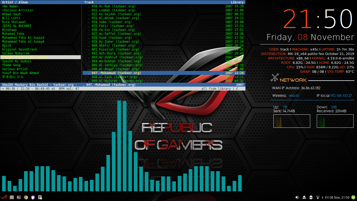Select track 031 Luqman
Screen dimensions: 357x201
[x=164, y=10]
